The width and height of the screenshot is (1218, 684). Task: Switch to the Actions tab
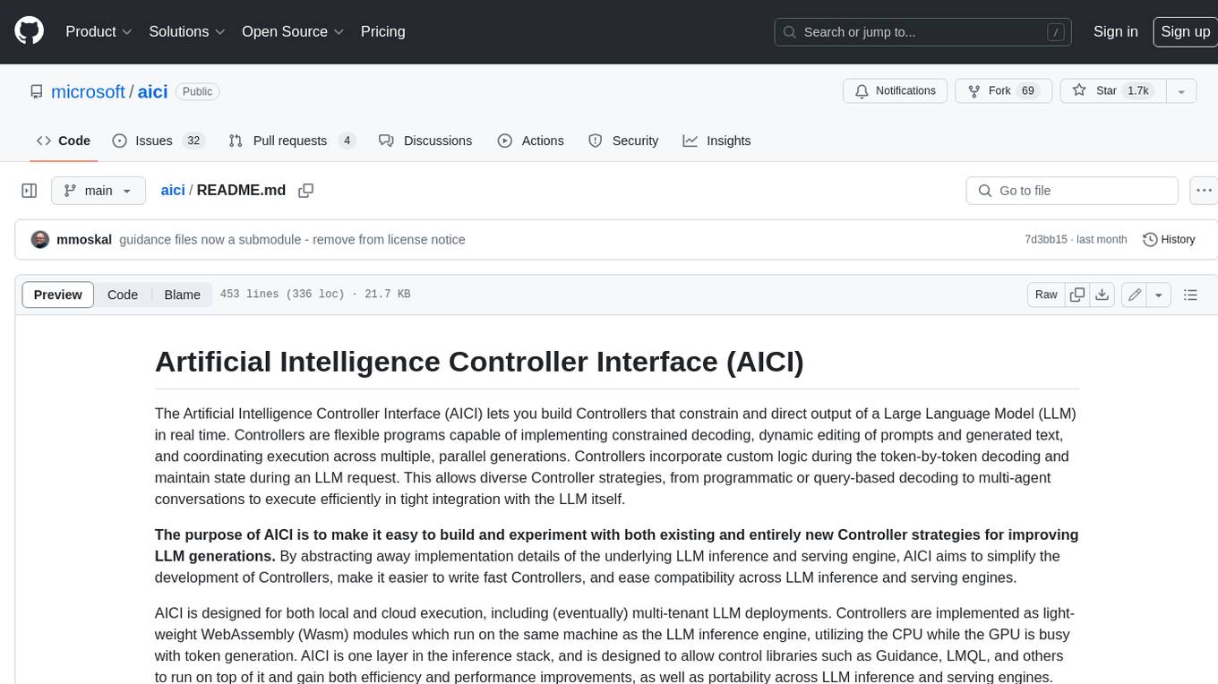(x=531, y=141)
